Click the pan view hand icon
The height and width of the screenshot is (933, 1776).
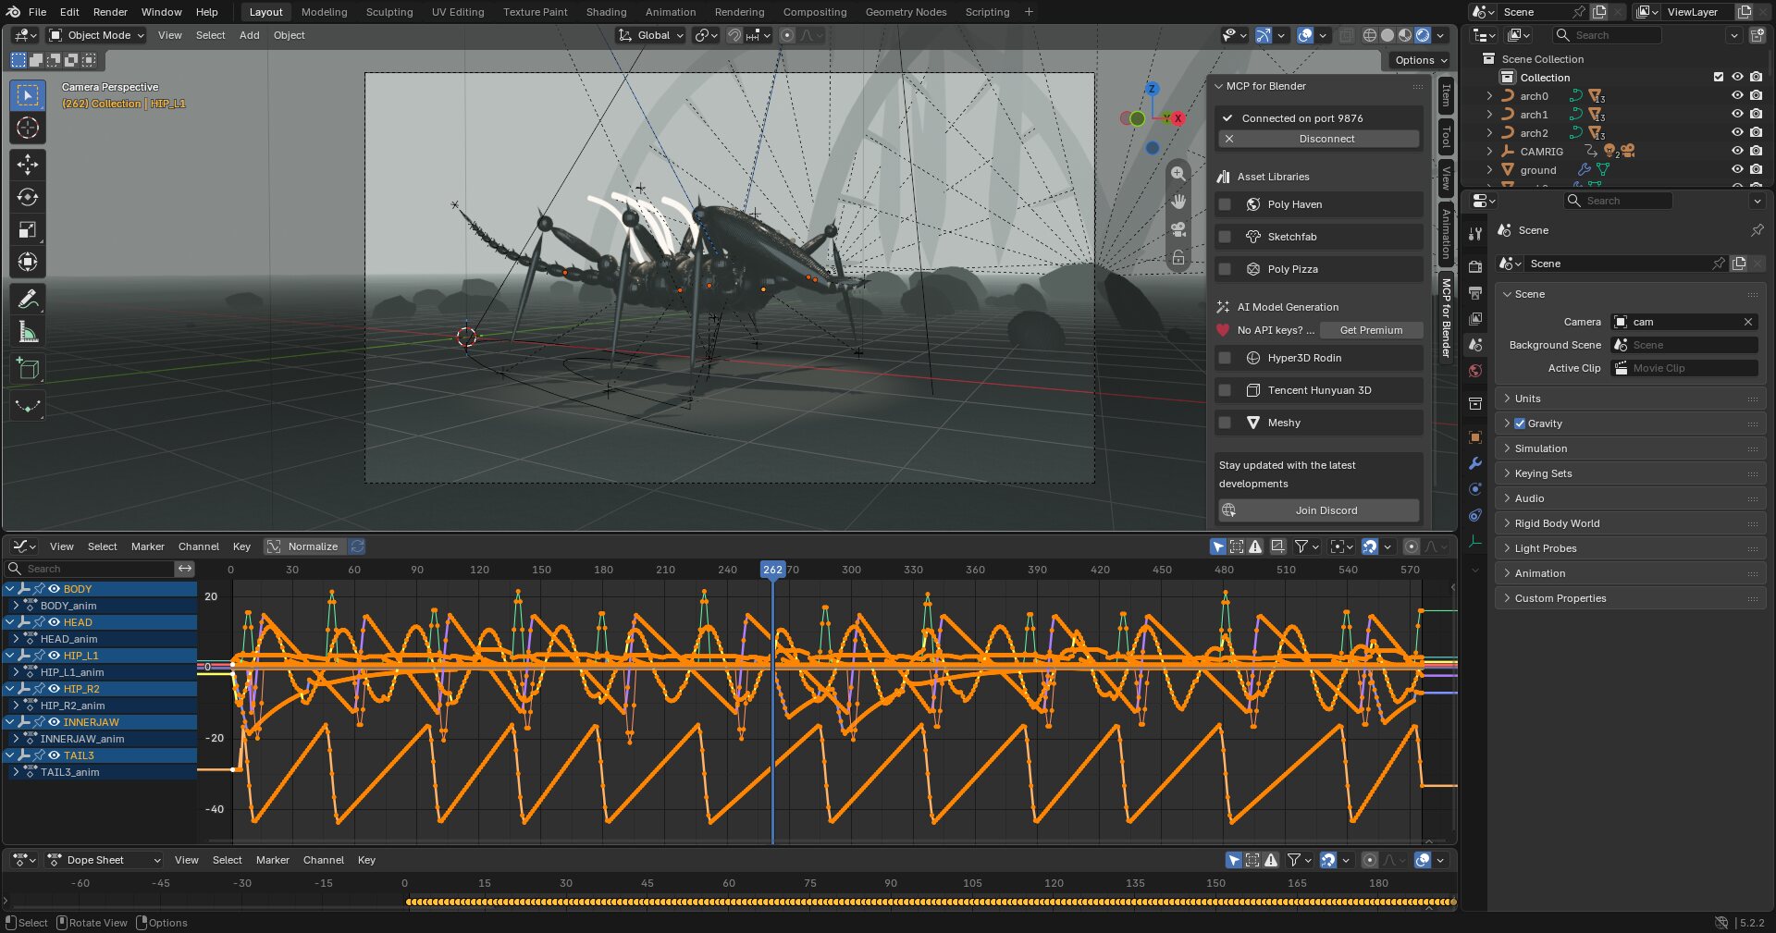point(1178,202)
